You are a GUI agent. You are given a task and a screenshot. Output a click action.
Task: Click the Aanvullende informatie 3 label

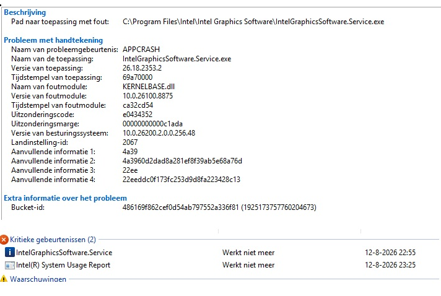pyautogui.click(x=53, y=170)
